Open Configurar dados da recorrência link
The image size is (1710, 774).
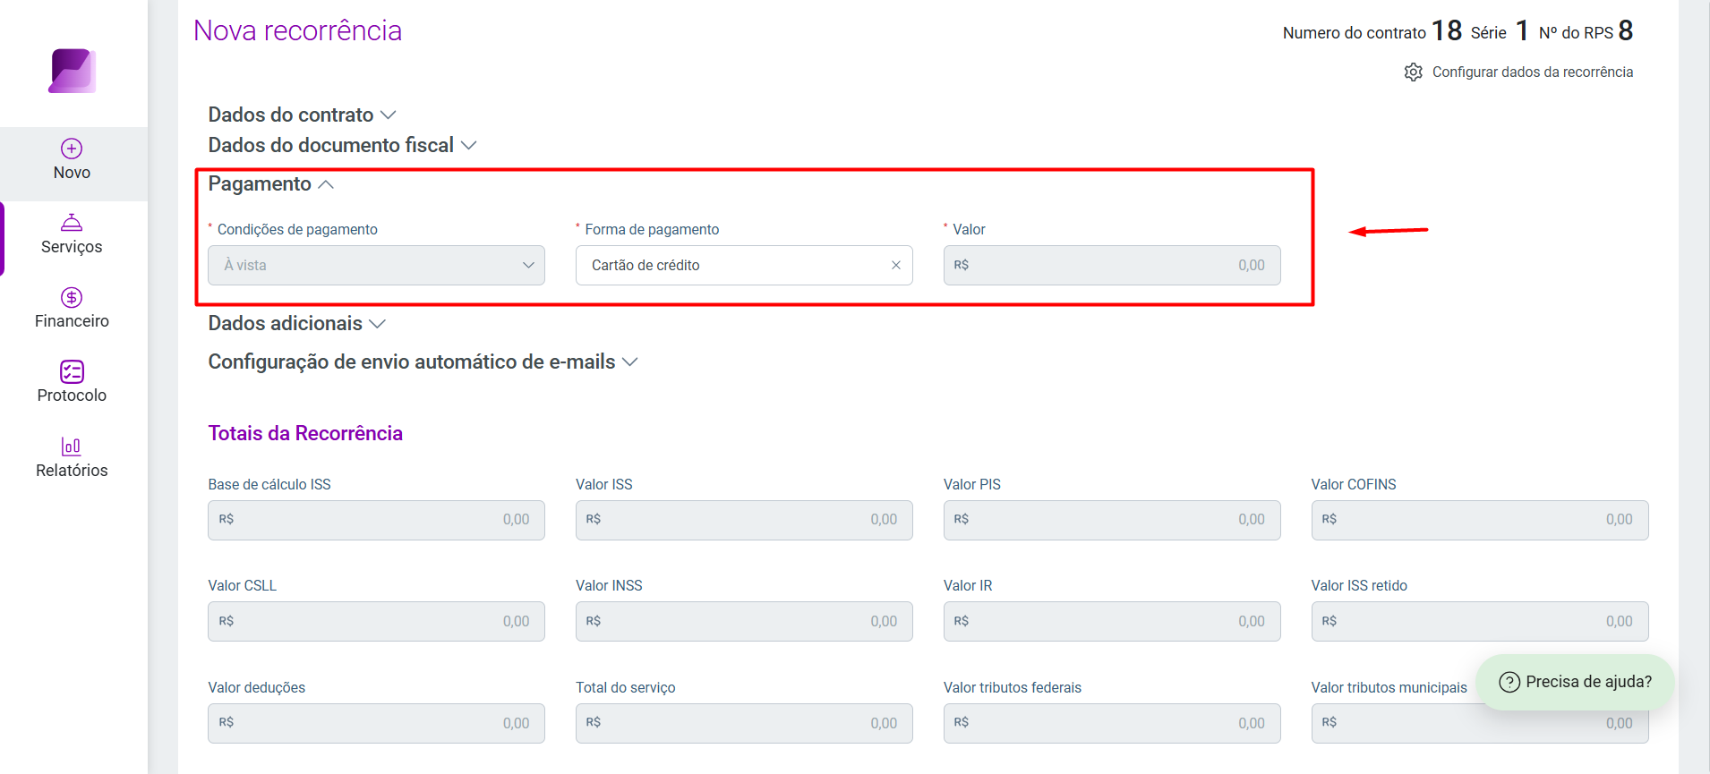1532,72
